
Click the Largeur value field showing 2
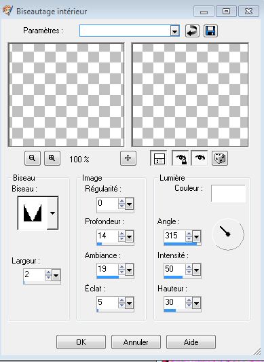[x=34, y=275]
